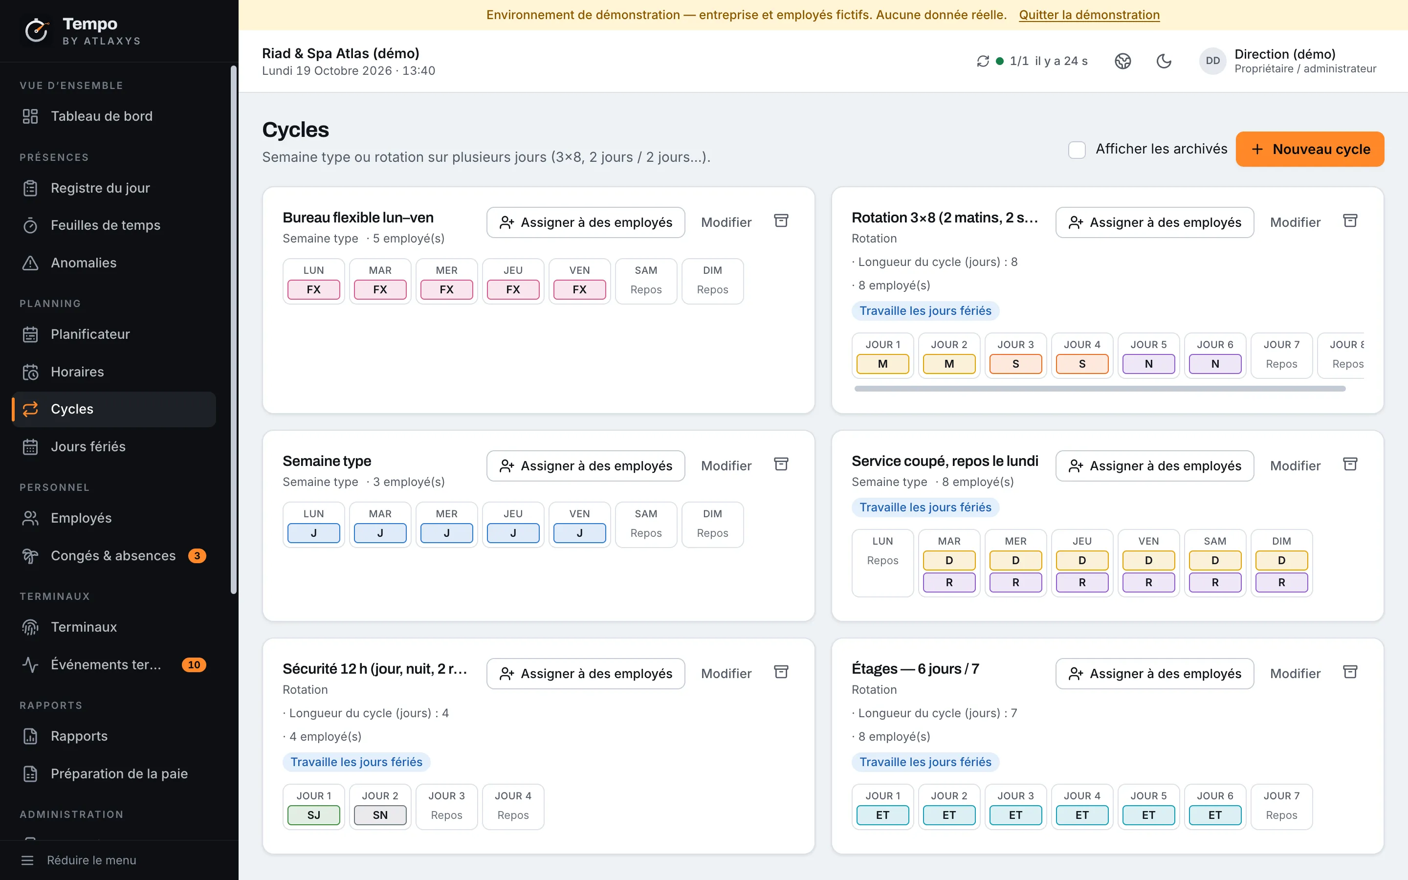The width and height of the screenshot is (1408, 880).
Task: Archive the Bureau flexible lun–ven cycle
Action: click(781, 221)
